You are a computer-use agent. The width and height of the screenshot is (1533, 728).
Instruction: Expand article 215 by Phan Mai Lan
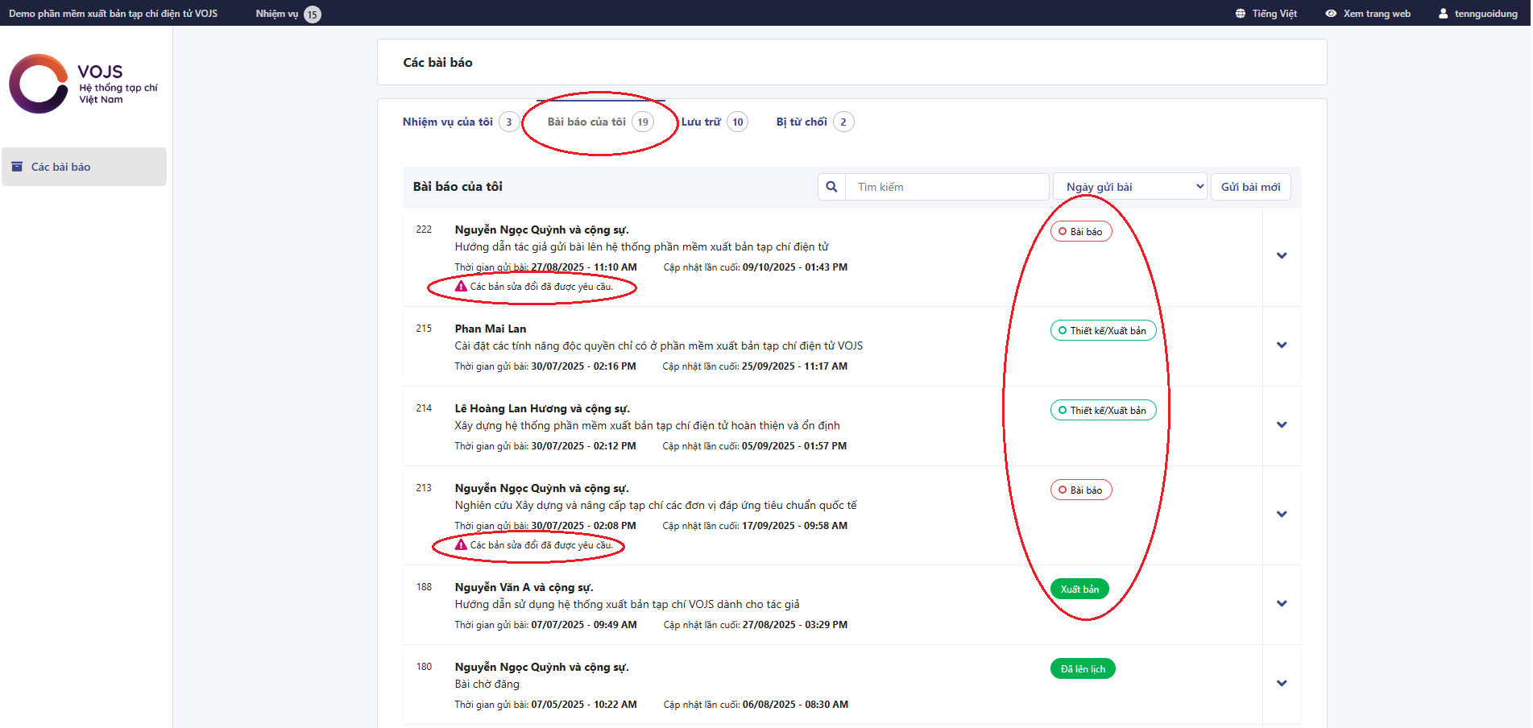point(1281,345)
